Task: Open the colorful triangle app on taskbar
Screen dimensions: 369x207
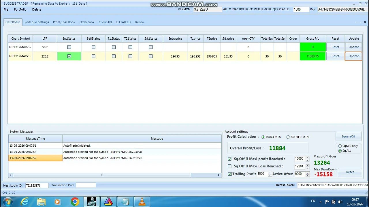Action: [108, 201]
